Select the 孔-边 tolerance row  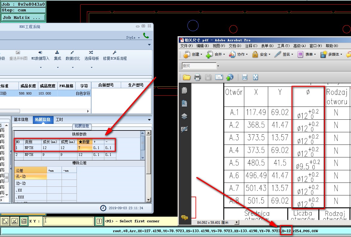click(x=30, y=177)
